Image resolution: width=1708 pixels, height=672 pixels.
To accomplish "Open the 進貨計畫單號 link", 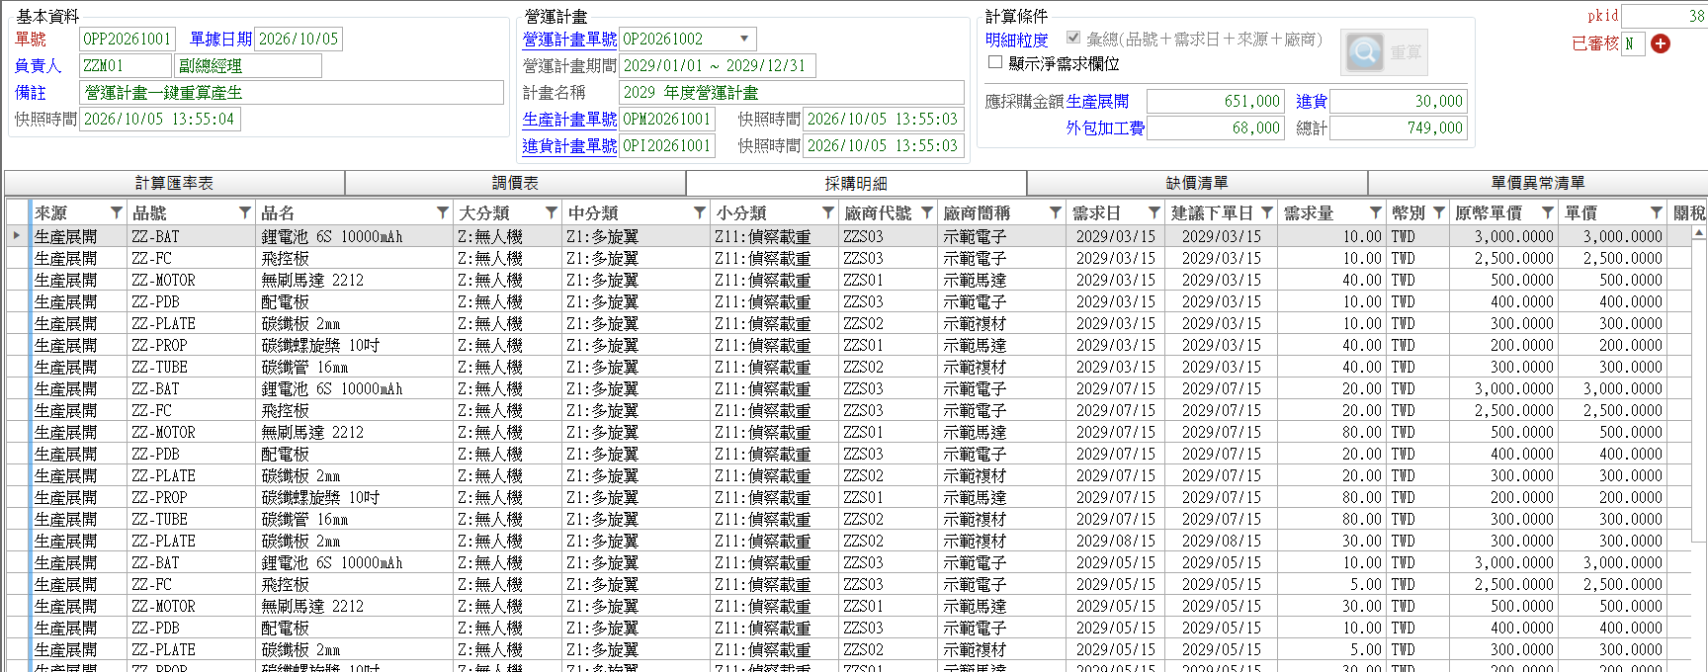I will coord(569,146).
